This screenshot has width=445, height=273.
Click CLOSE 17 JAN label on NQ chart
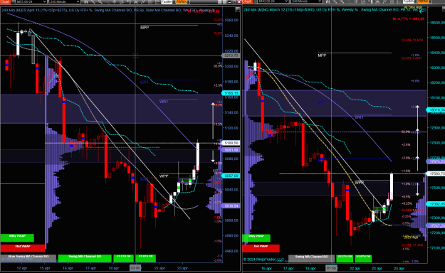412,245
